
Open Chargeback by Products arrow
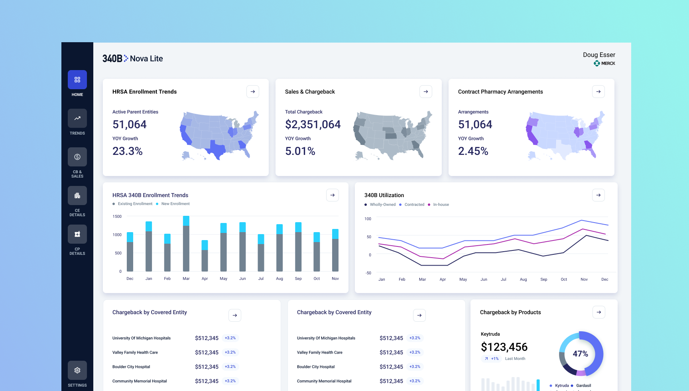(x=599, y=312)
